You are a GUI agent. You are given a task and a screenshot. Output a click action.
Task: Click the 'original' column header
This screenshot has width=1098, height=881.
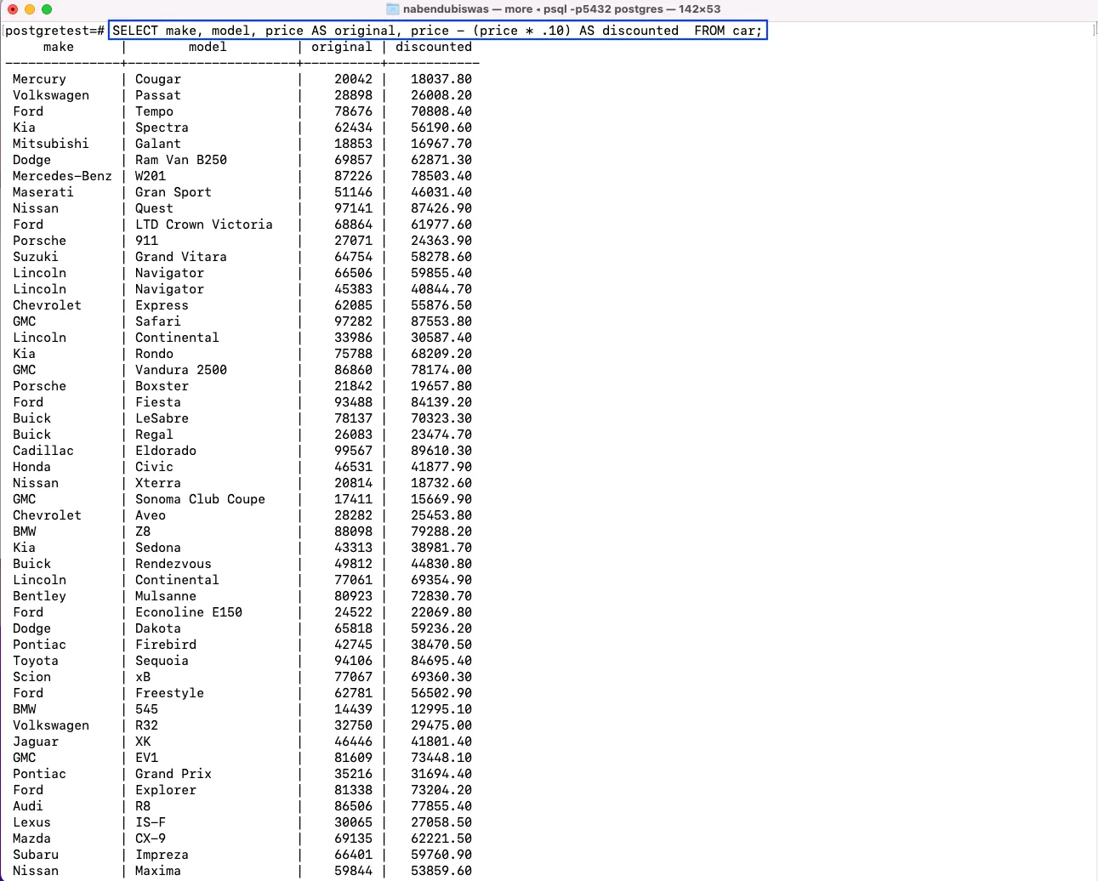[342, 47]
